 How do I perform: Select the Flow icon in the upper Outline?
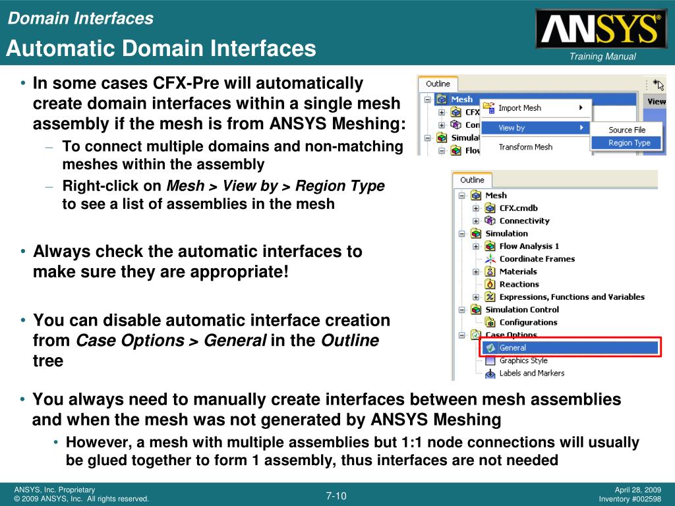click(456, 151)
